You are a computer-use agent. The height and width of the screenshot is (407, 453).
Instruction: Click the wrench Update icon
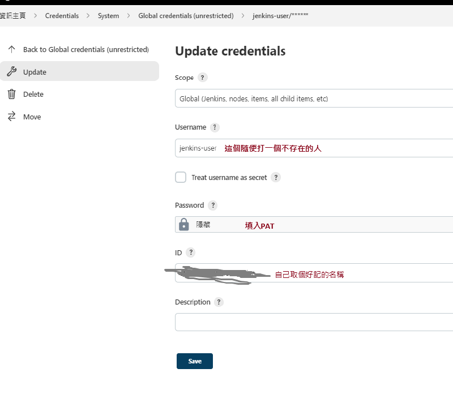coord(11,72)
